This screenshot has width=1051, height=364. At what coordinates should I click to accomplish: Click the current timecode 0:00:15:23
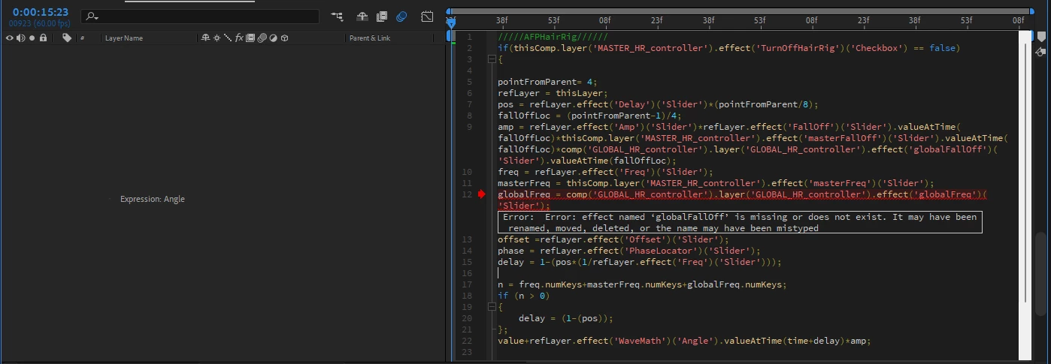pyautogui.click(x=41, y=12)
